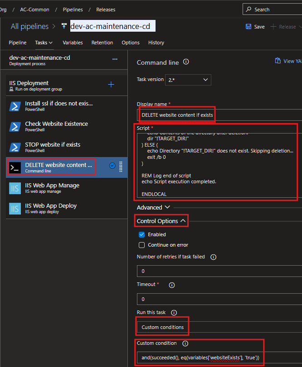Click info icon next to Timeout
Screen dimensions: 302x367
point(172,285)
